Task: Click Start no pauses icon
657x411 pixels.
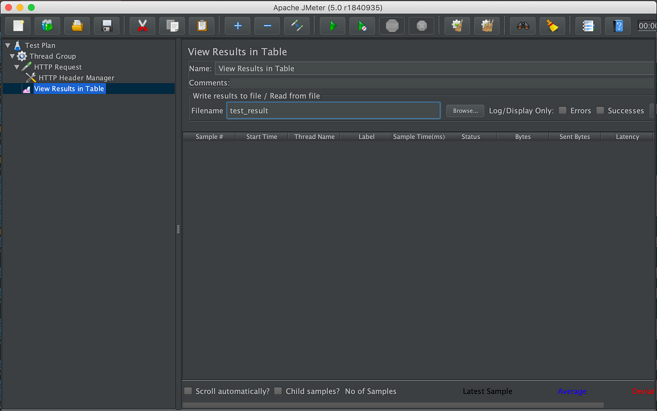Action: (362, 25)
